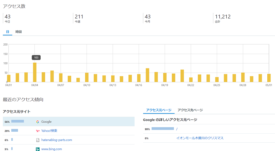This screenshot has height=151, width=275.
Task: Select the Google referrer row
Action: tap(69, 122)
